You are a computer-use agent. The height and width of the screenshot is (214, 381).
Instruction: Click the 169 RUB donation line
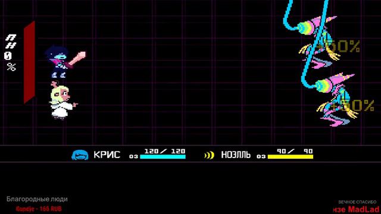[x=39, y=209]
